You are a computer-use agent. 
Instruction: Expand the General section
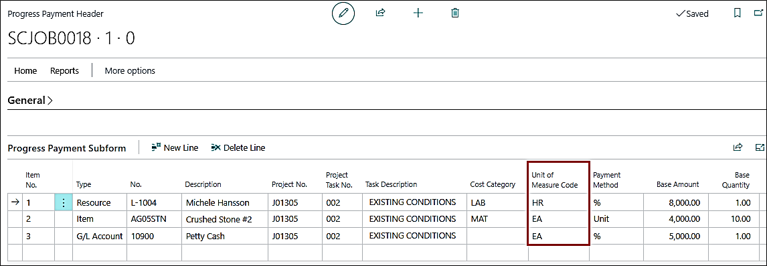point(30,100)
